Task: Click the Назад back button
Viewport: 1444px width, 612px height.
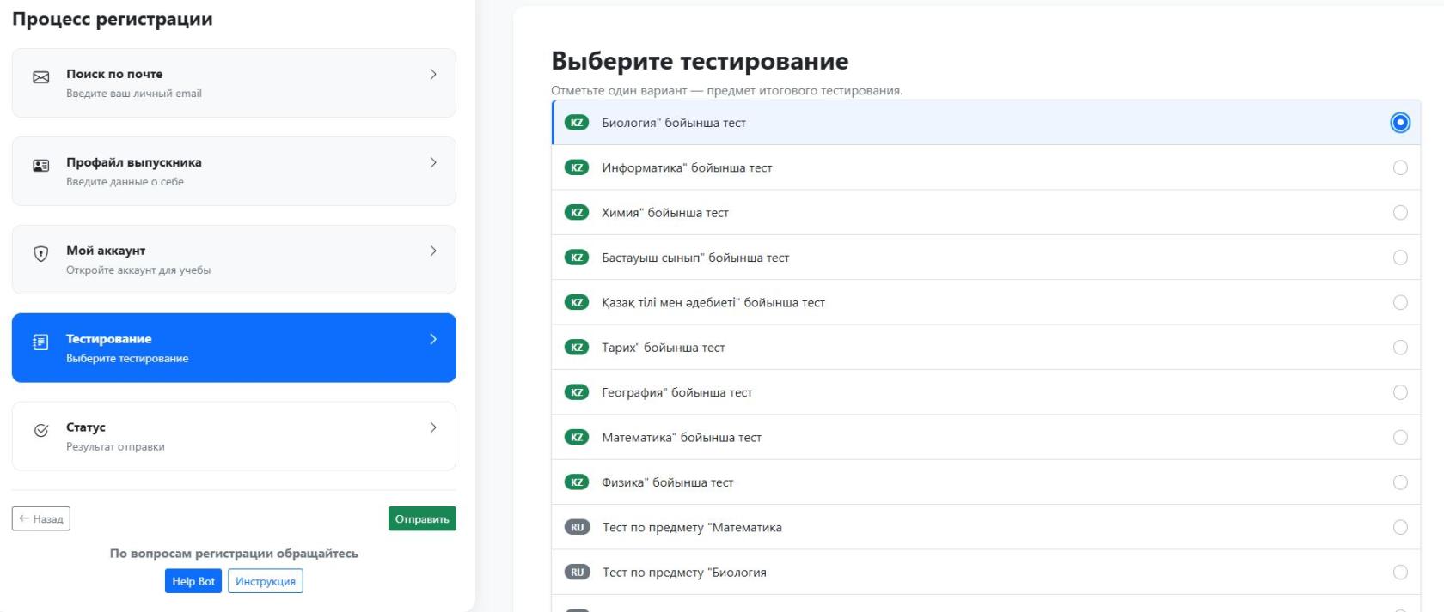Action: (41, 518)
